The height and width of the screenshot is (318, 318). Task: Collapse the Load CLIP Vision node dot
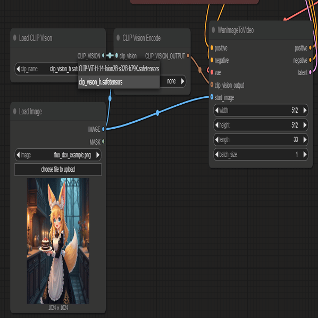(x=14, y=38)
